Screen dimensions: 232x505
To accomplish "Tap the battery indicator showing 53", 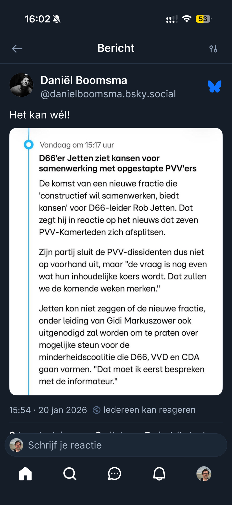I will click(x=203, y=19).
